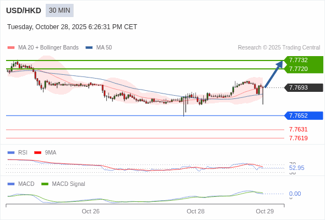Click the MA 20 + Bollinger Bands legend label

point(48,48)
